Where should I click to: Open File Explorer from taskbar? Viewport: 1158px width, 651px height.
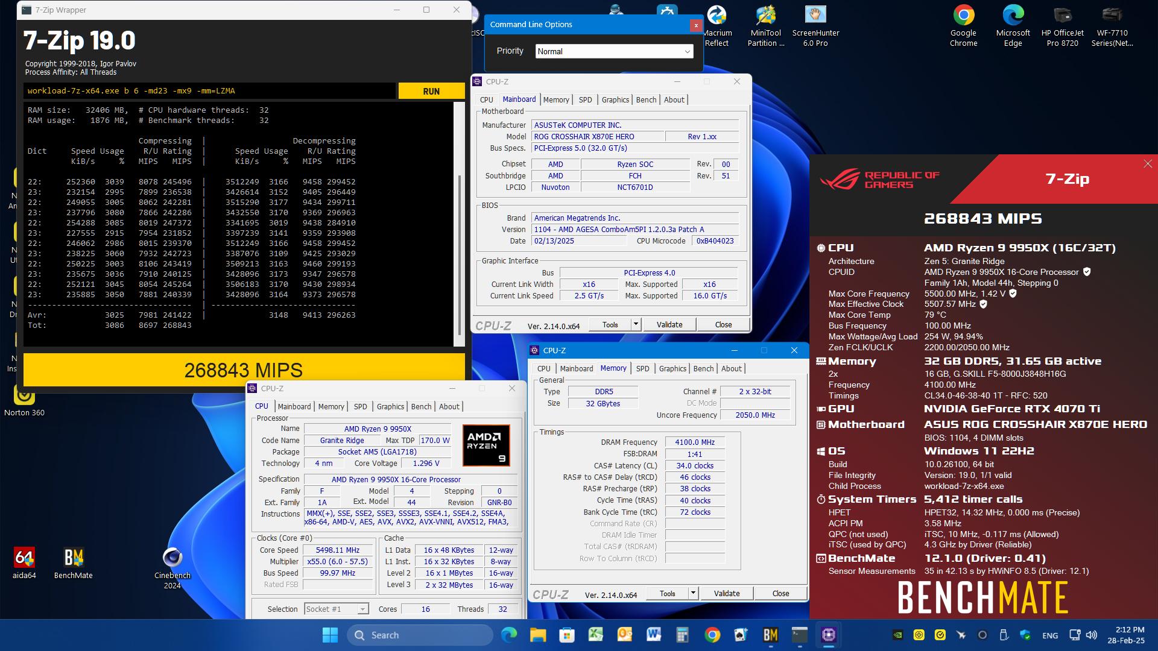click(538, 635)
